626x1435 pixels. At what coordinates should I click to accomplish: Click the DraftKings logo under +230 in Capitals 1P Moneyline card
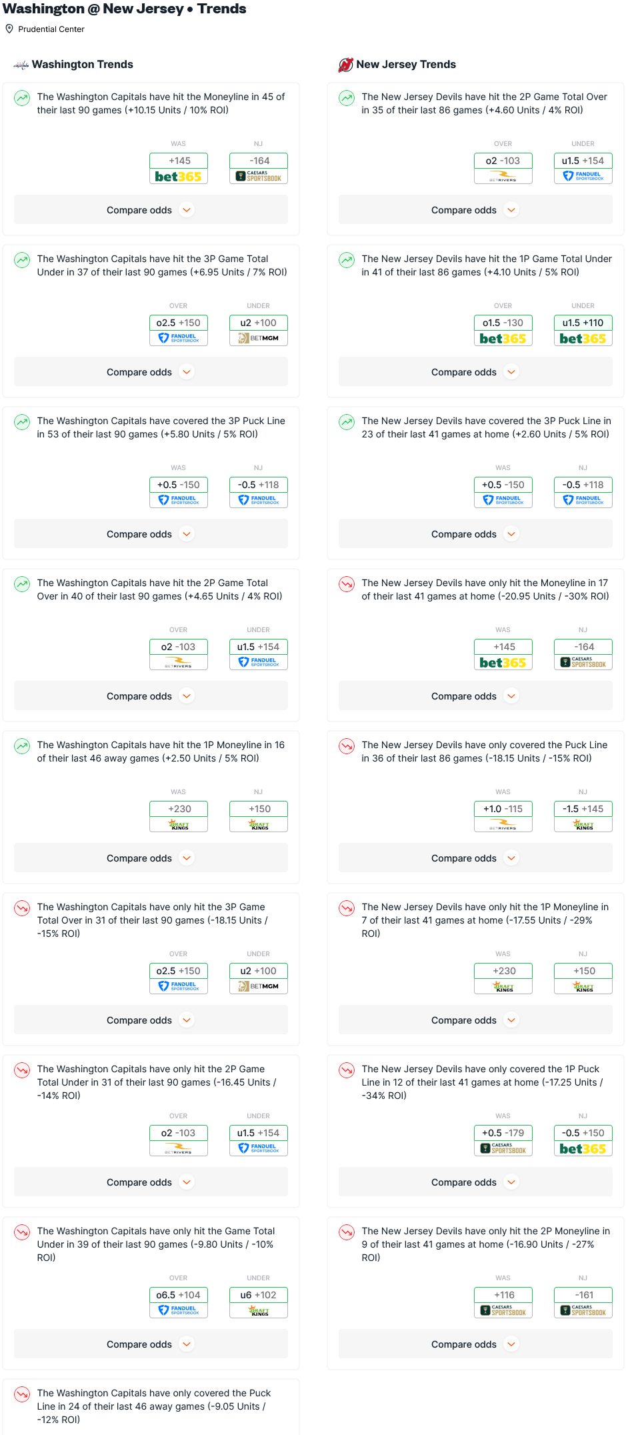tap(179, 825)
